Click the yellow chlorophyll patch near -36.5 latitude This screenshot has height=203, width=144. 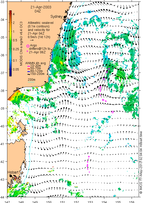coord(61,63)
